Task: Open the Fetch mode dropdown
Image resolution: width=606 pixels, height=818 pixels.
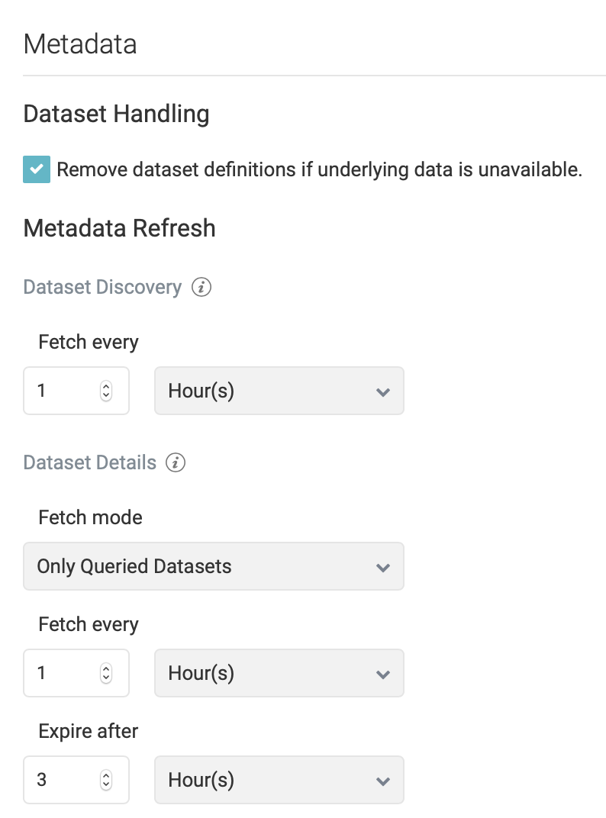Action: [x=214, y=567]
